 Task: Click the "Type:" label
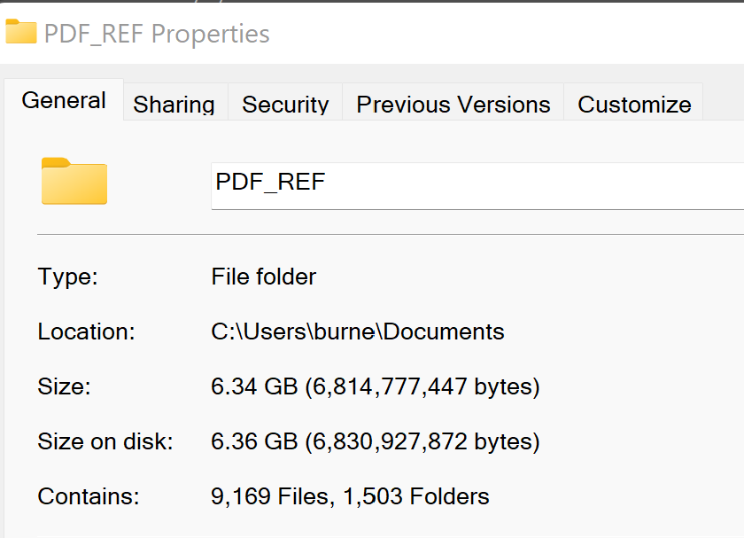[67, 277]
